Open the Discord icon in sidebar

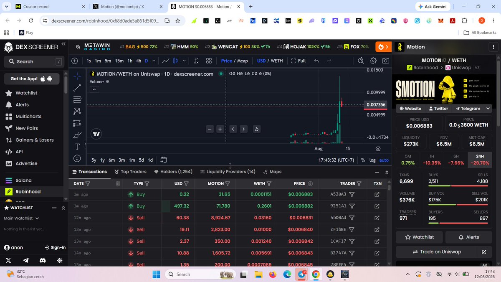42,260
